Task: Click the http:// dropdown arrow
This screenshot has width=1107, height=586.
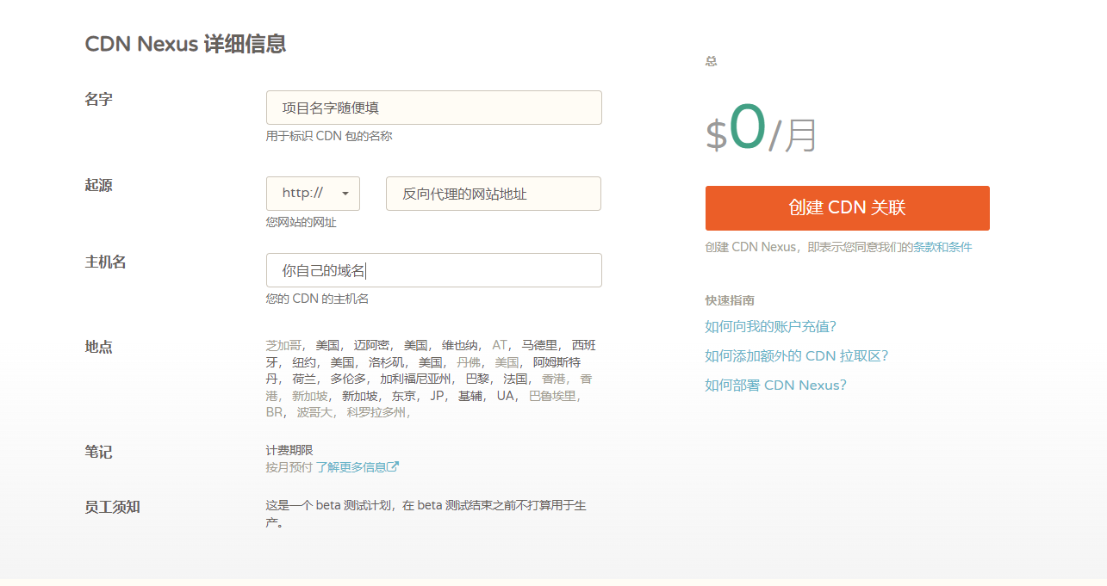Action: pos(345,194)
